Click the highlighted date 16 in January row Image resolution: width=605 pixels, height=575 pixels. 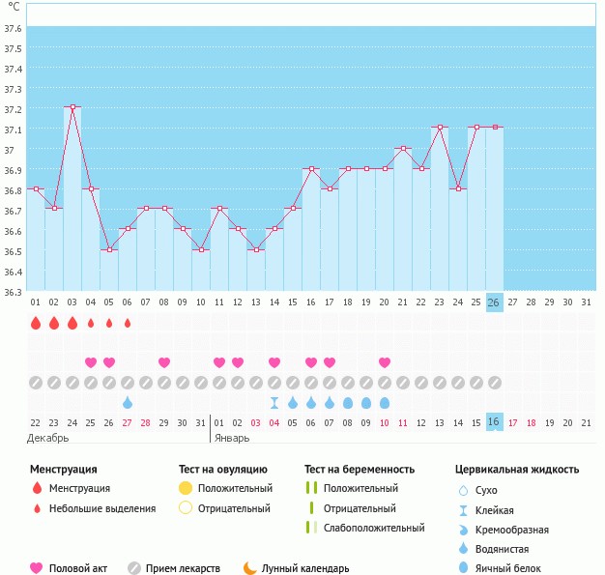tap(494, 422)
